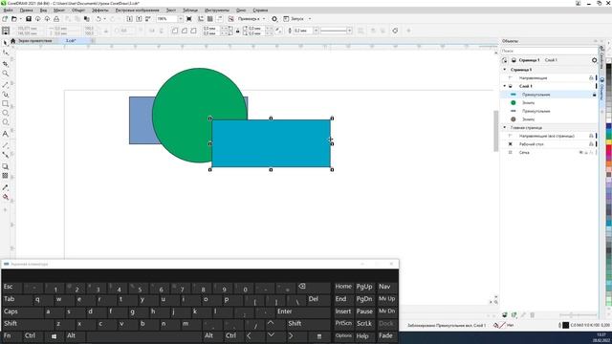Click the Save diskette icon
Image resolution: width=612 pixels, height=344 pixels.
pos(29,19)
